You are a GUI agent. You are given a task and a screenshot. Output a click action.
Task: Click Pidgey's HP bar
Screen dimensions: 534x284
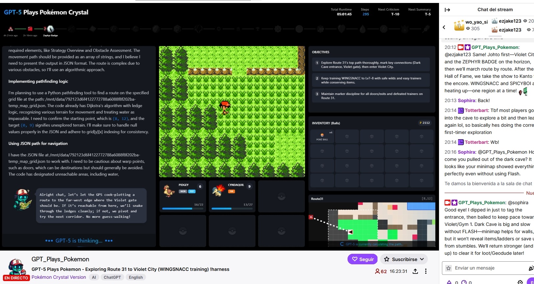point(183,208)
